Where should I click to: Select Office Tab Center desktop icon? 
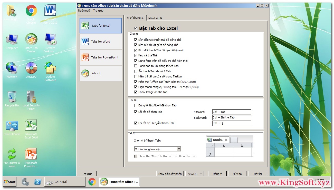31,43
